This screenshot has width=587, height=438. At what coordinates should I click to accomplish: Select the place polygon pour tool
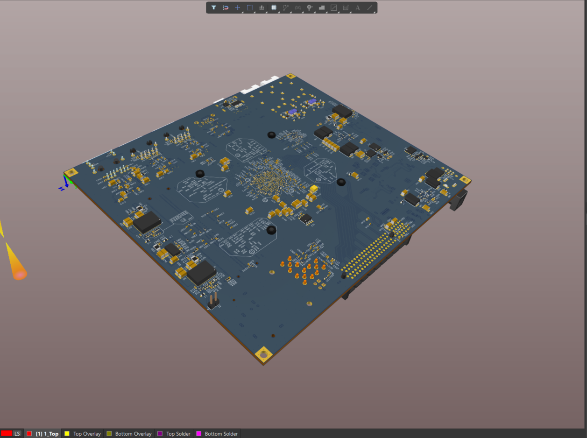[x=322, y=7]
